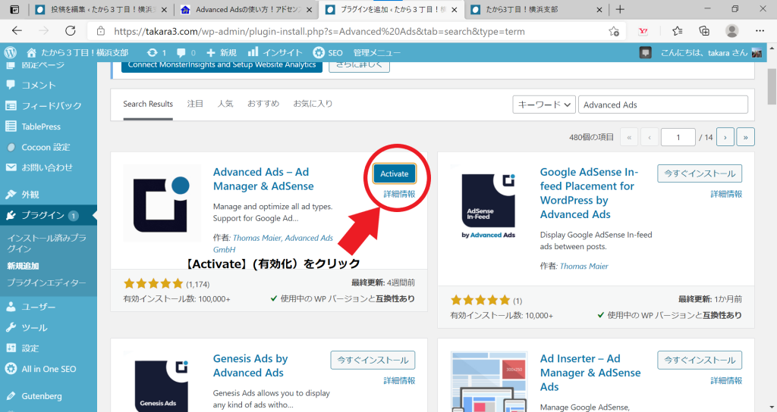The image size is (777, 412).
Task: Open 詳細情報 for Ad Inserter
Action: 726,380
